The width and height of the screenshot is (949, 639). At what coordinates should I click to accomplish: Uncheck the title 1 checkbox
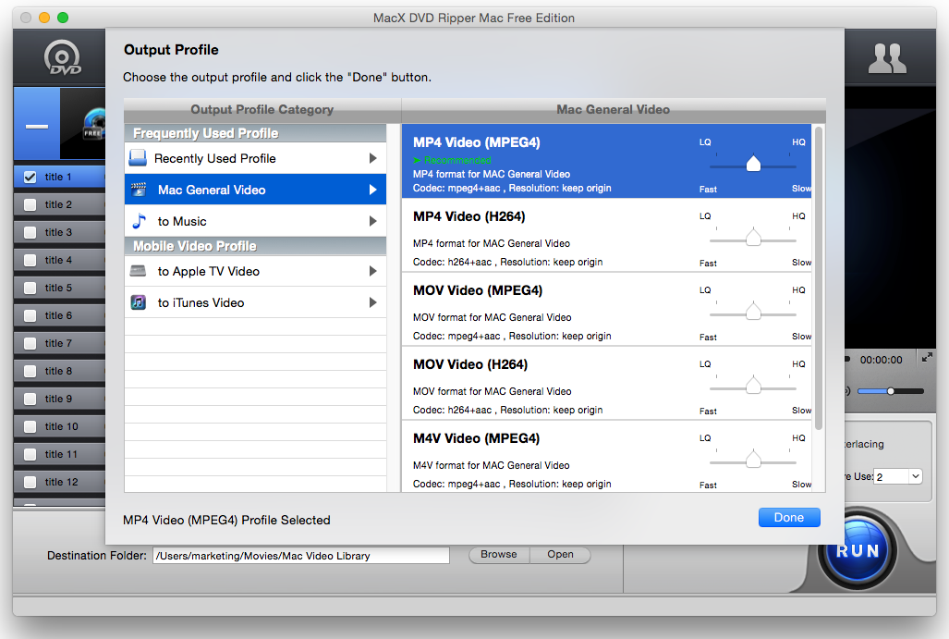30,177
